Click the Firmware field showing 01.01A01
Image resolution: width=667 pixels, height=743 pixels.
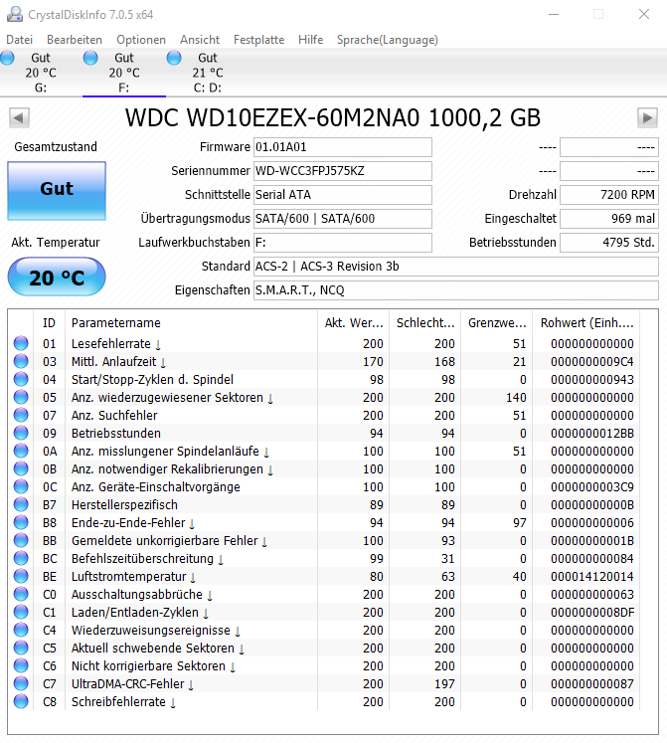pos(343,147)
